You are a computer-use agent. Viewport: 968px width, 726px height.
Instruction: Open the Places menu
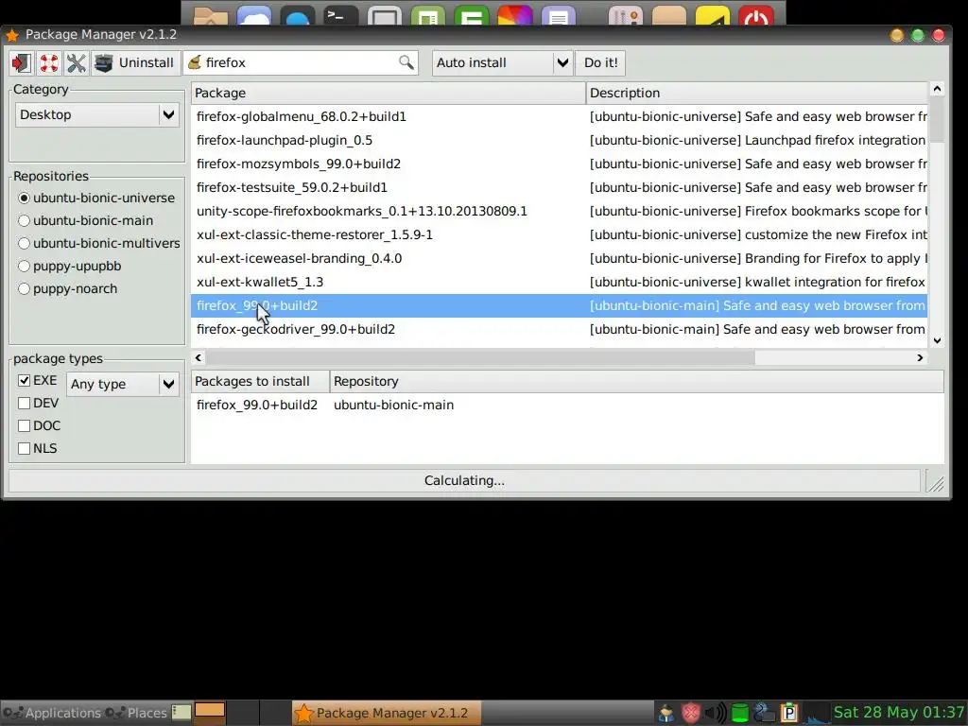136,713
